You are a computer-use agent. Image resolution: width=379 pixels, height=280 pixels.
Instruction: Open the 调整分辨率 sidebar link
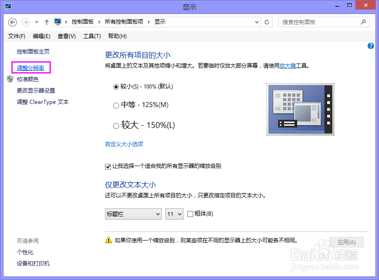(30, 67)
